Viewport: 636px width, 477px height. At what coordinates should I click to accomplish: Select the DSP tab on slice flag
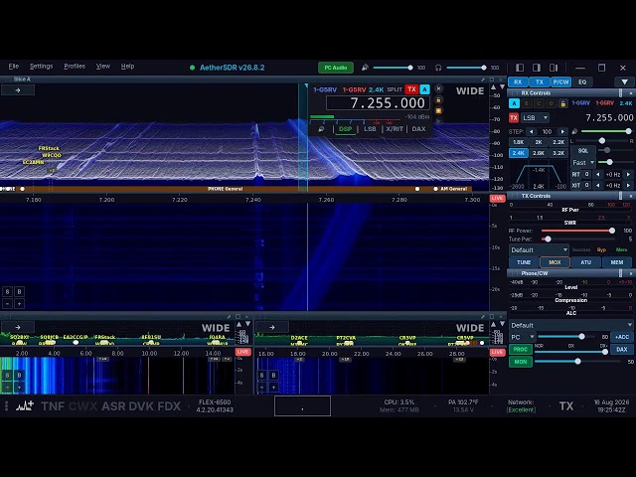[345, 129]
